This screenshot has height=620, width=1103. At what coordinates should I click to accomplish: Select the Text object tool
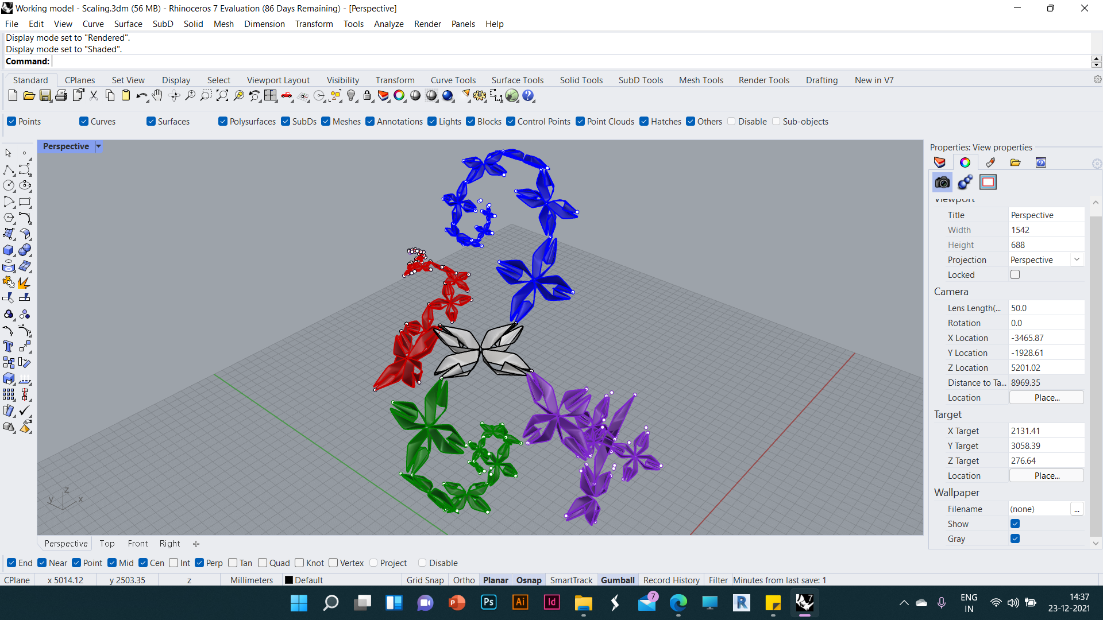tap(9, 346)
